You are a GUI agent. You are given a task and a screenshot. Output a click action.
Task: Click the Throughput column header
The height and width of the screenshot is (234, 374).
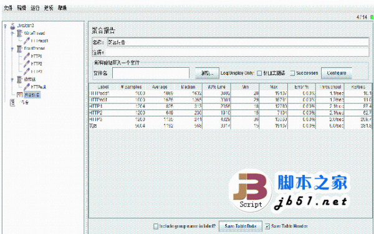tap(330, 87)
